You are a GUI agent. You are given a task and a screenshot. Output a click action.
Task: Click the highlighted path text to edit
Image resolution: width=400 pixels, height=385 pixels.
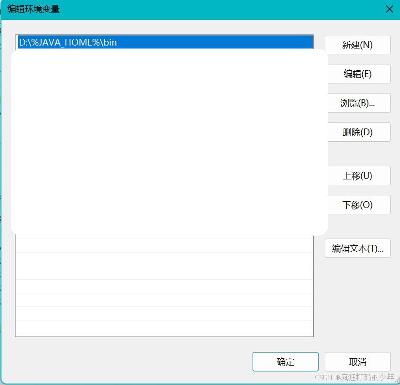[x=68, y=42]
